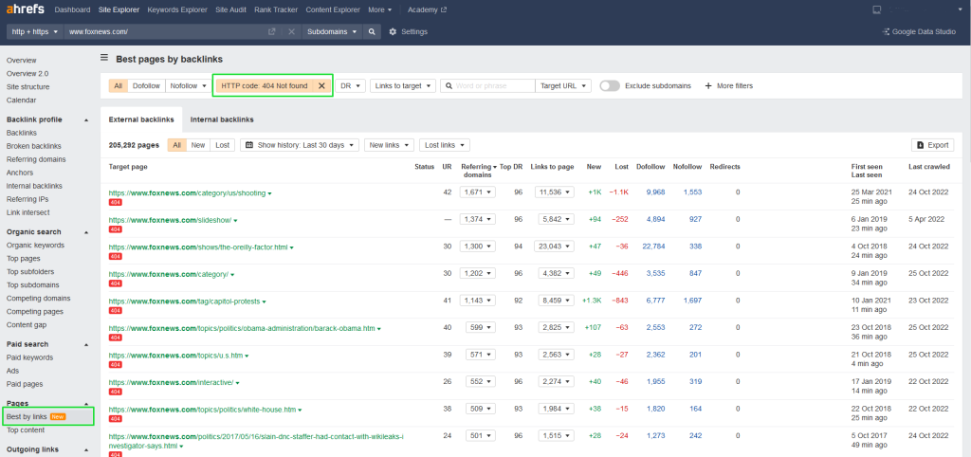Expand 11,536 links to page dropdown
The width and height of the screenshot is (971, 457).
click(x=554, y=192)
